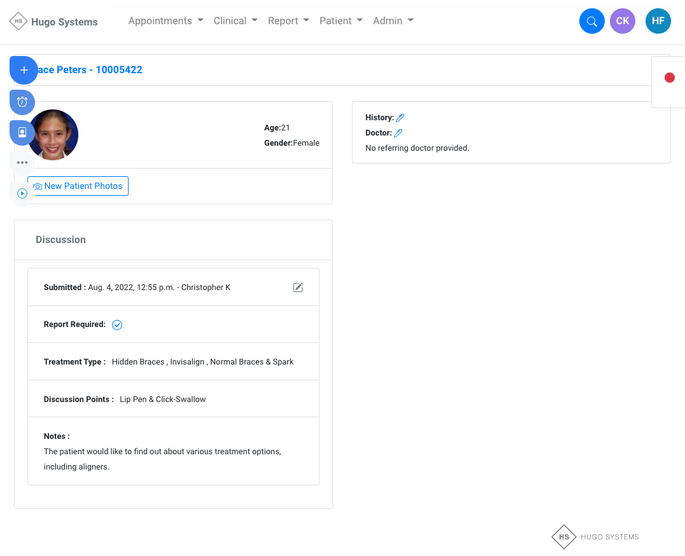The width and height of the screenshot is (685, 556).
Task: Edit referring doctor with pencil icon
Action: coord(398,133)
